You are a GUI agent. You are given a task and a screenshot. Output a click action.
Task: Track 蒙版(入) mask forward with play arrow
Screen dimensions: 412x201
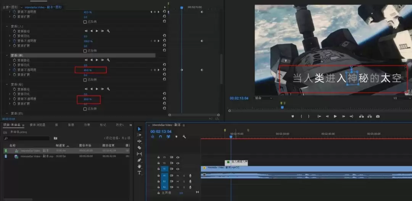(97, 31)
